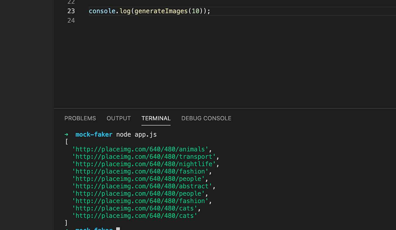This screenshot has height=230, width=396.
Task: Open the animals placeholder image URL
Action: pyautogui.click(x=140, y=149)
